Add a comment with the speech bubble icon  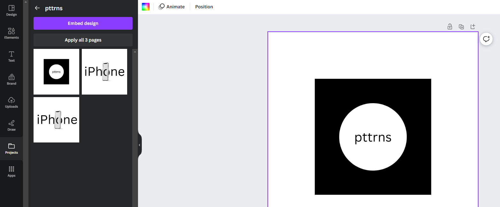486,39
